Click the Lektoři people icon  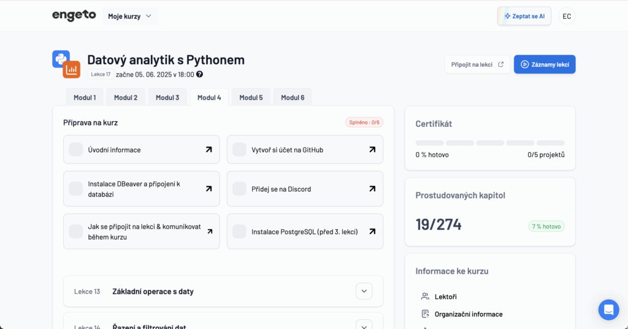(x=425, y=296)
